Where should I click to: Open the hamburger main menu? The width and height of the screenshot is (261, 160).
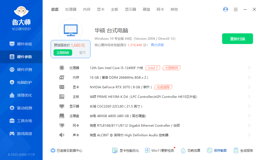tap(236, 9)
